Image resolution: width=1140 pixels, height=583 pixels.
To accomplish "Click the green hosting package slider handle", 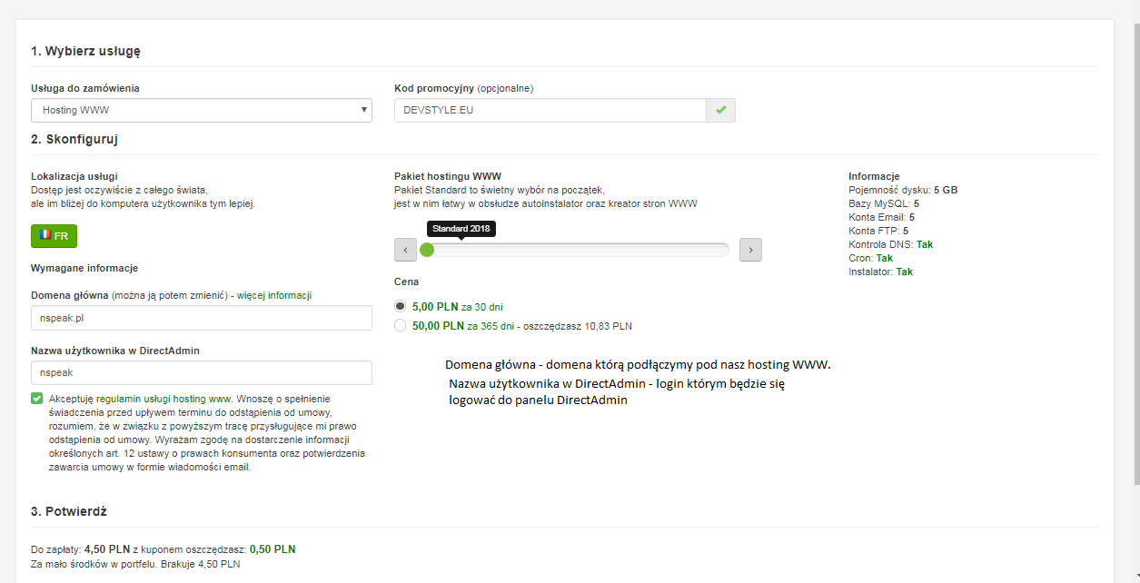I will [426, 250].
